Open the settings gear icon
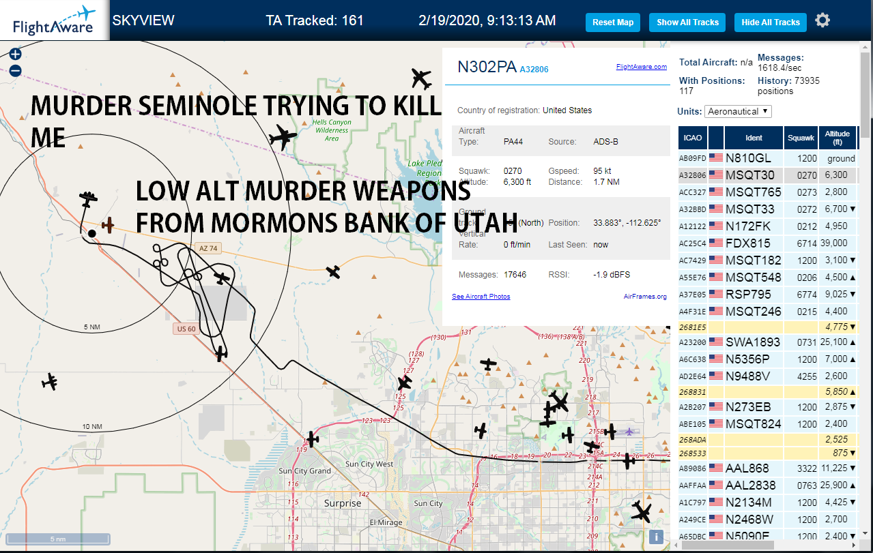The image size is (873, 553). [822, 20]
